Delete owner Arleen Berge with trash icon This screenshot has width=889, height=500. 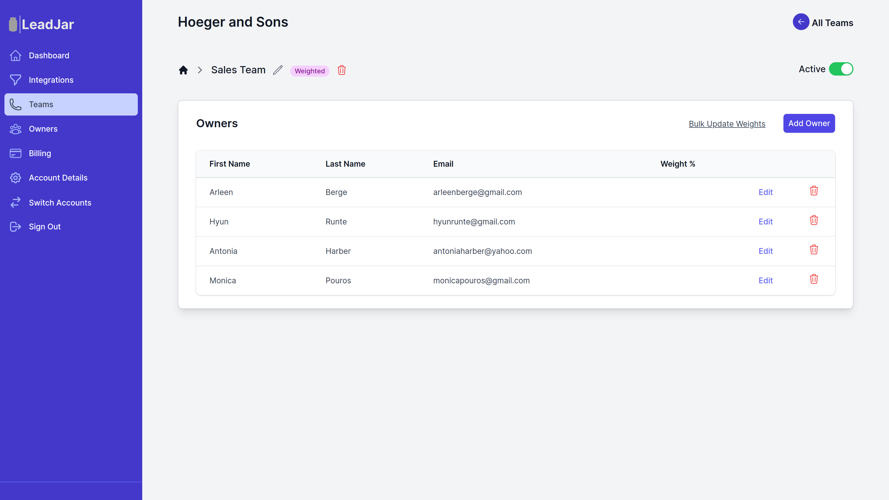tap(813, 191)
